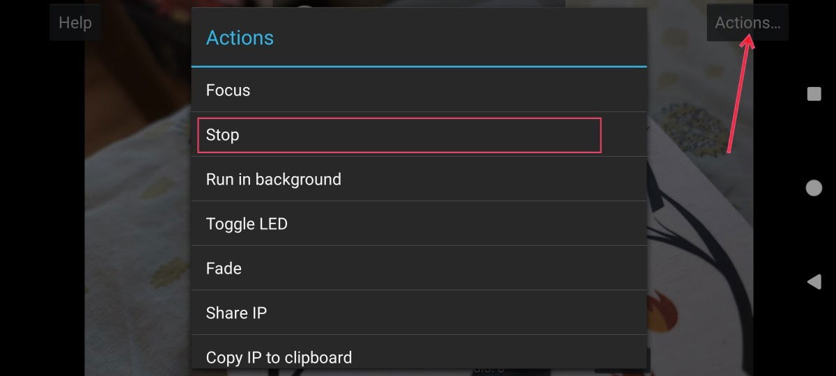Toggle LED from the Actions list
The height and width of the screenshot is (376, 836).
coord(419,224)
